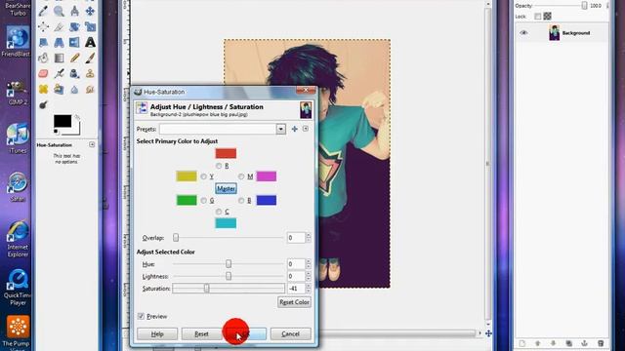
Task: Choose the Y (yellow) primary color radio
Action: [x=204, y=176]
